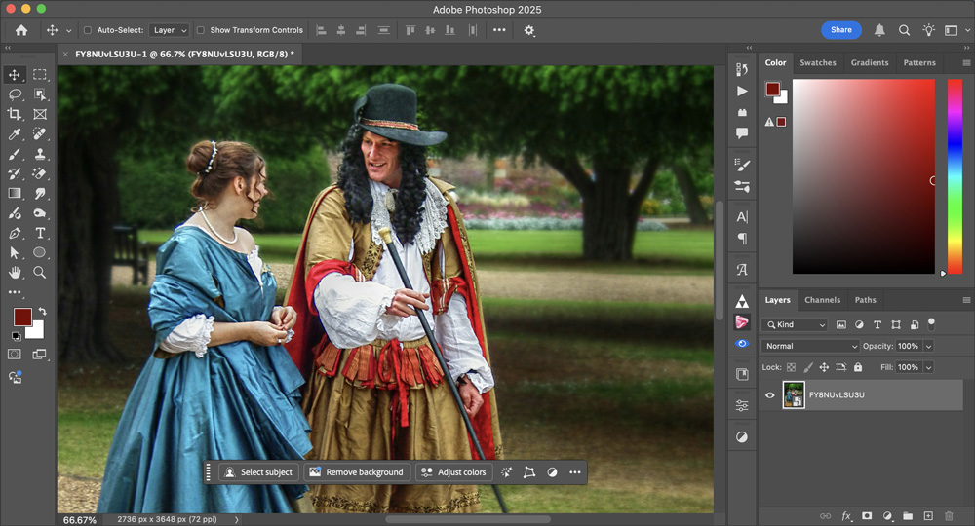Select the Clone Stamp tool
975x526 pixels.
coord(40,154)
